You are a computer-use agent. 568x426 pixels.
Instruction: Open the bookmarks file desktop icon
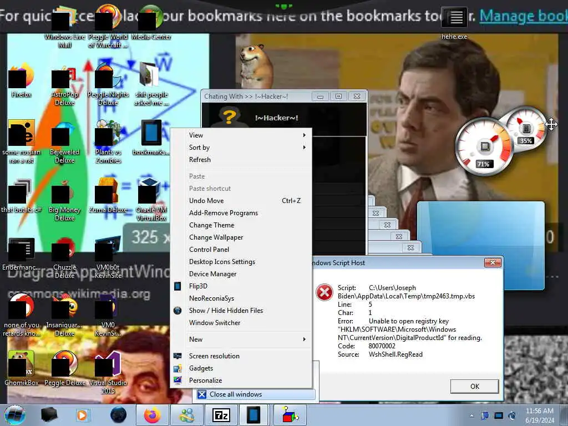coord(151,138)
